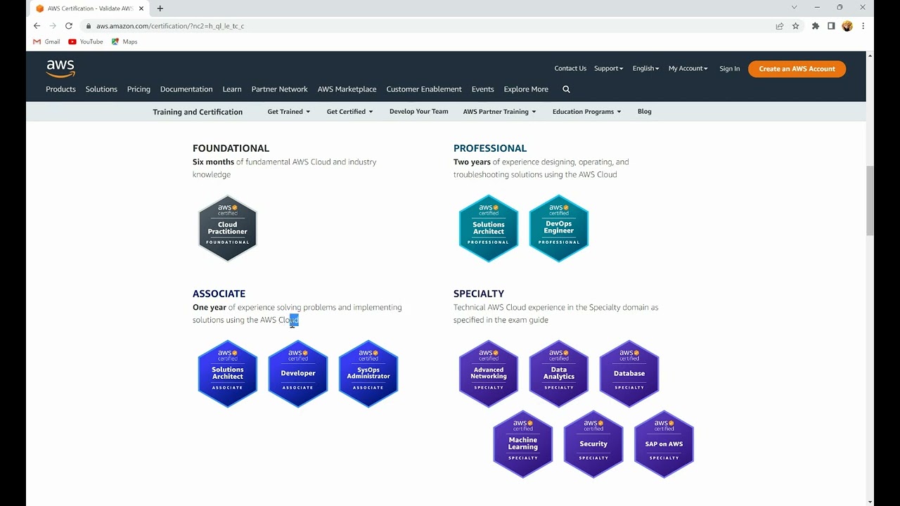Select the Solutions Architect Associate badge
Viewport: 900px width, 506px height.
[228, 374]
